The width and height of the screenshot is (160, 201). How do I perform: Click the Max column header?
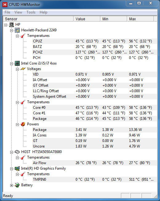[x=141, y=19]
